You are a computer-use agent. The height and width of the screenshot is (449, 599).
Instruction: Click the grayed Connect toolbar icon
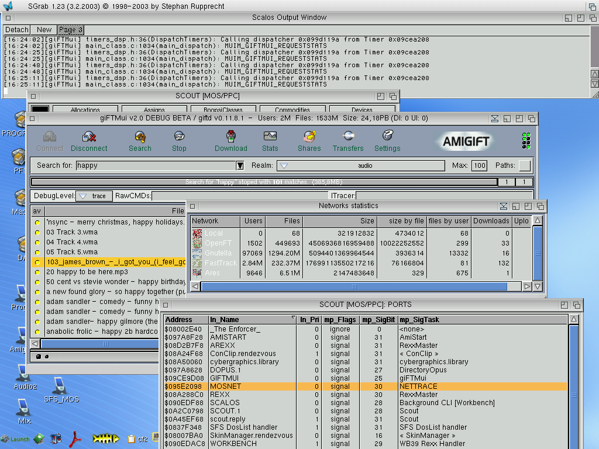click(x=50, y=136)
